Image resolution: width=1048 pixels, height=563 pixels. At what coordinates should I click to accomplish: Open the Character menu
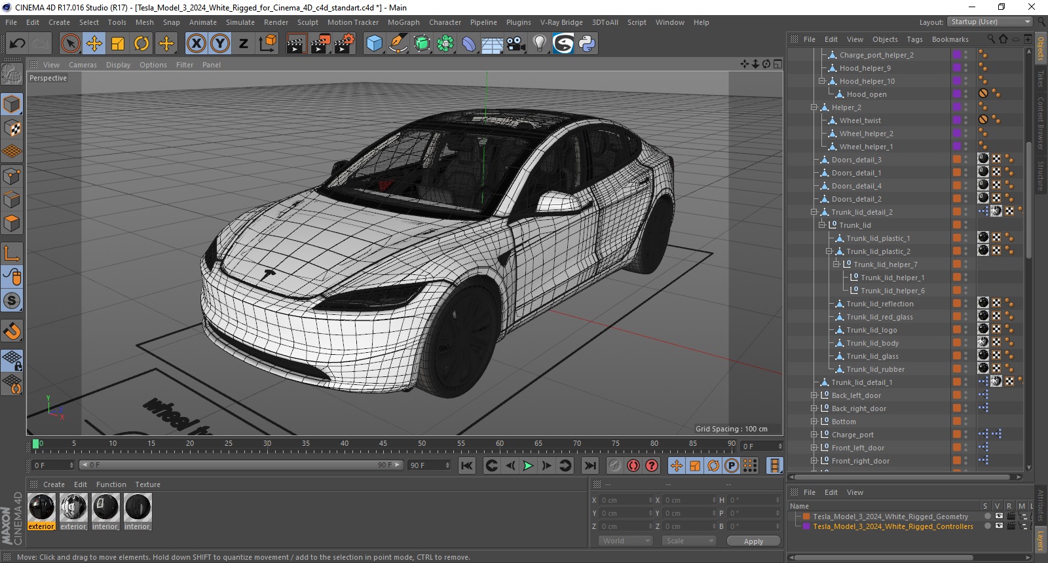pos(445,22)
